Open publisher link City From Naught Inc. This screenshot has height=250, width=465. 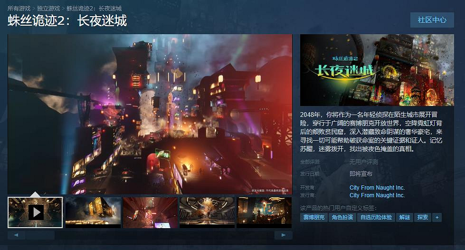pyautogui.click(x=377, y=195)
